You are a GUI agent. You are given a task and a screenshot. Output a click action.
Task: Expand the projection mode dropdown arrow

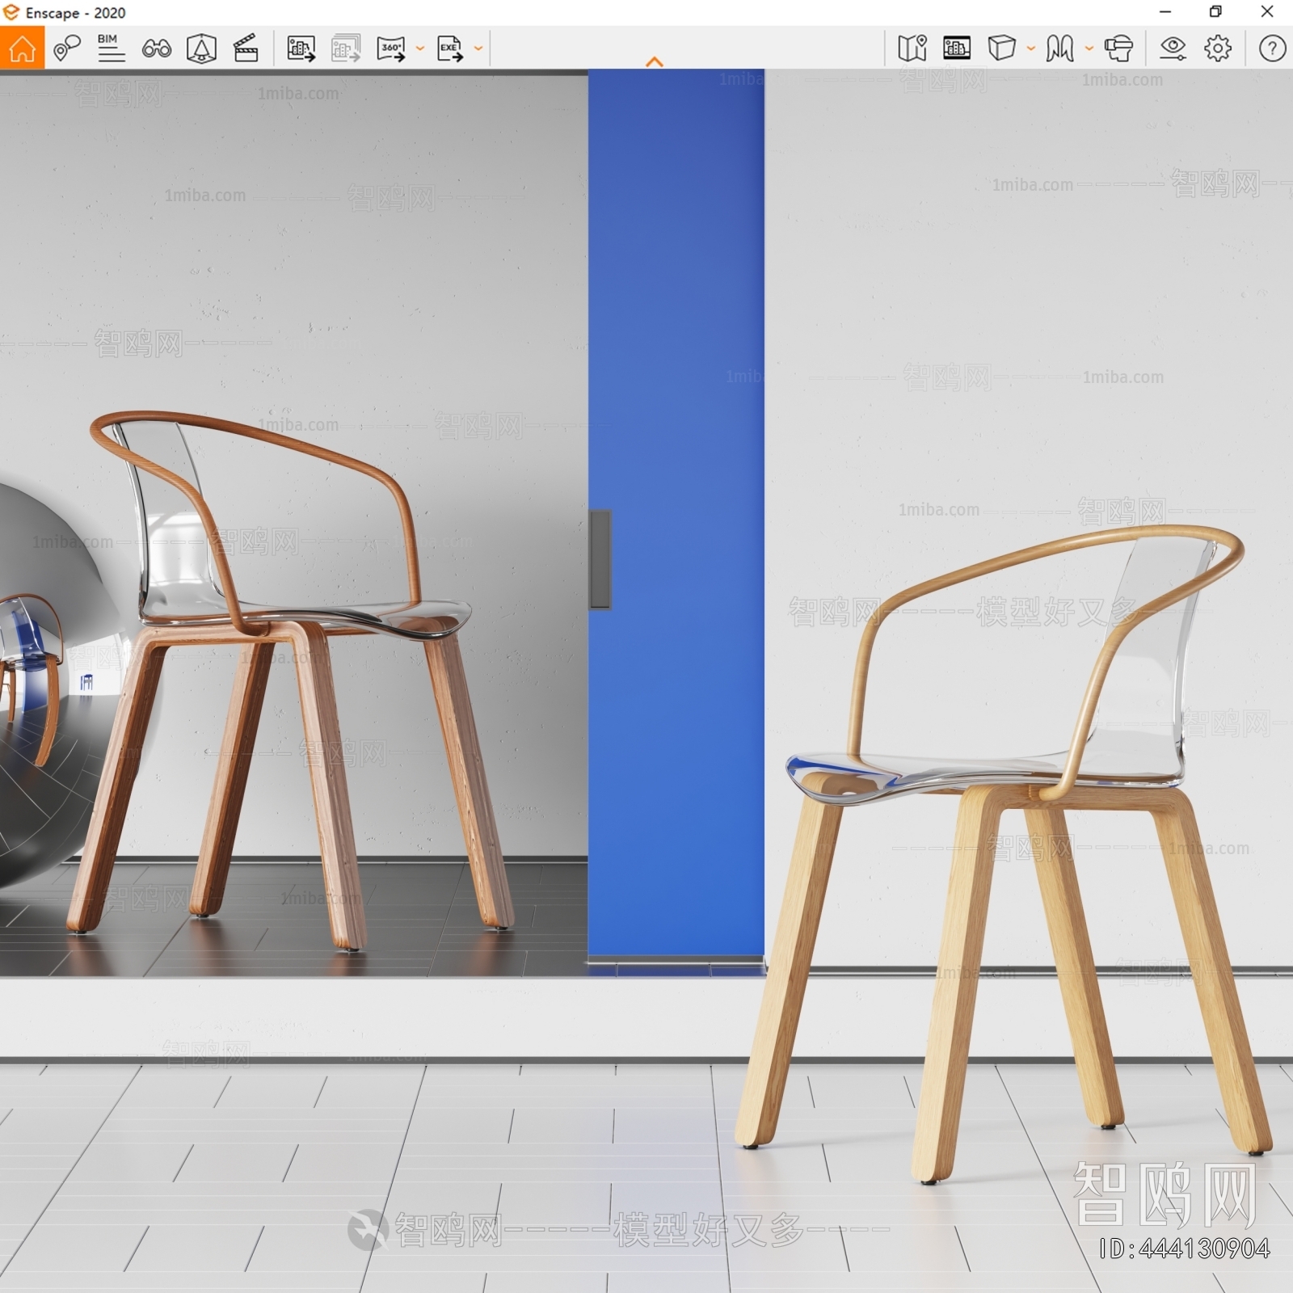(x=1030, y=48)
